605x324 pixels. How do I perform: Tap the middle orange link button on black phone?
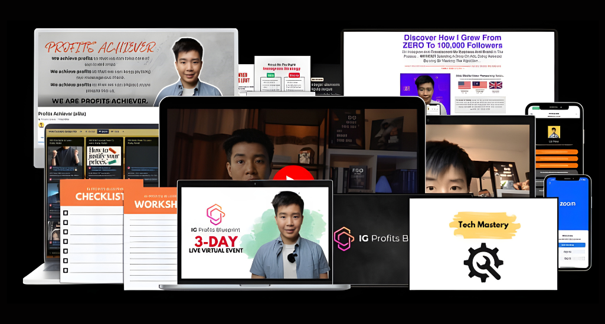[x=557, y=158]
